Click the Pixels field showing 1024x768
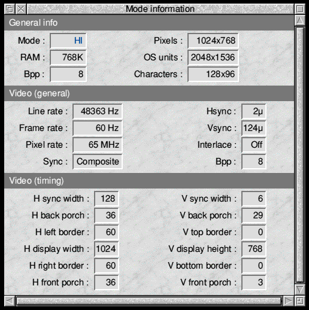The image size is (309, 310). pyautogui.click(x=213, y=41)
